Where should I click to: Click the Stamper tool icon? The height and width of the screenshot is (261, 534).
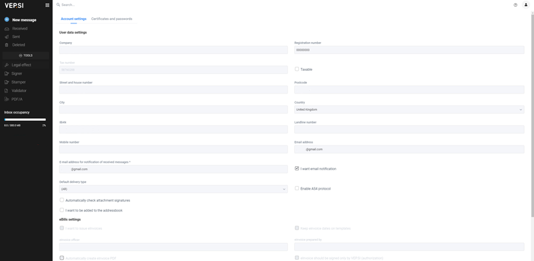pos(7,82)
